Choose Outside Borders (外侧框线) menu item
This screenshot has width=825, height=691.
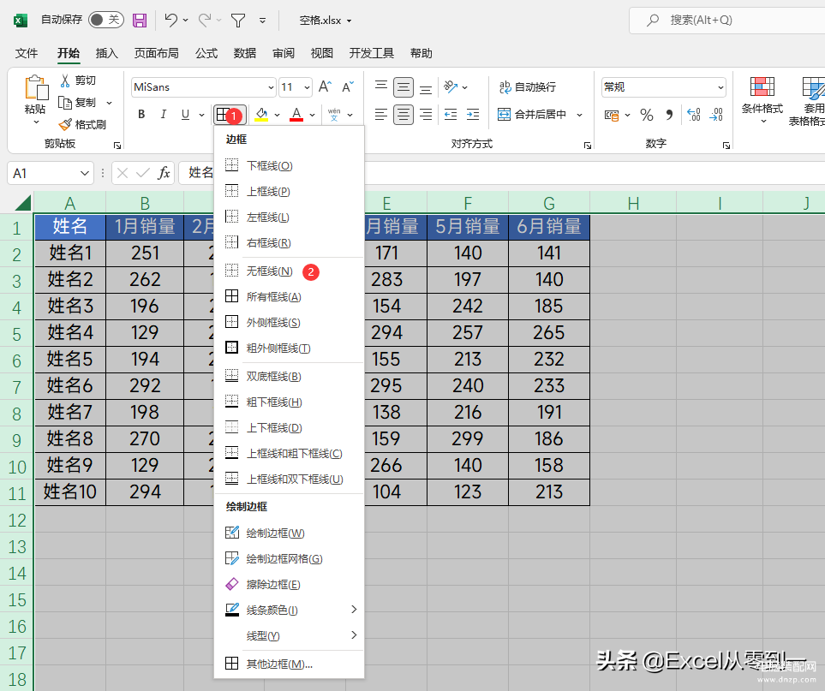[290, 322]
